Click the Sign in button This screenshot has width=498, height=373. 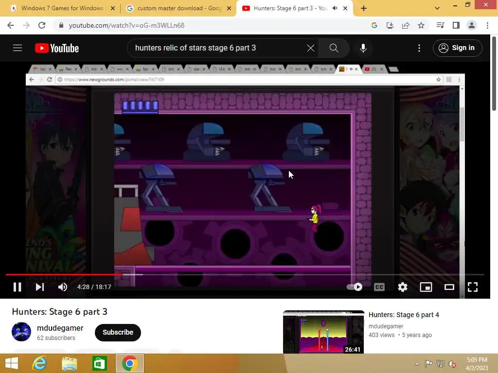tap(457, 48)
